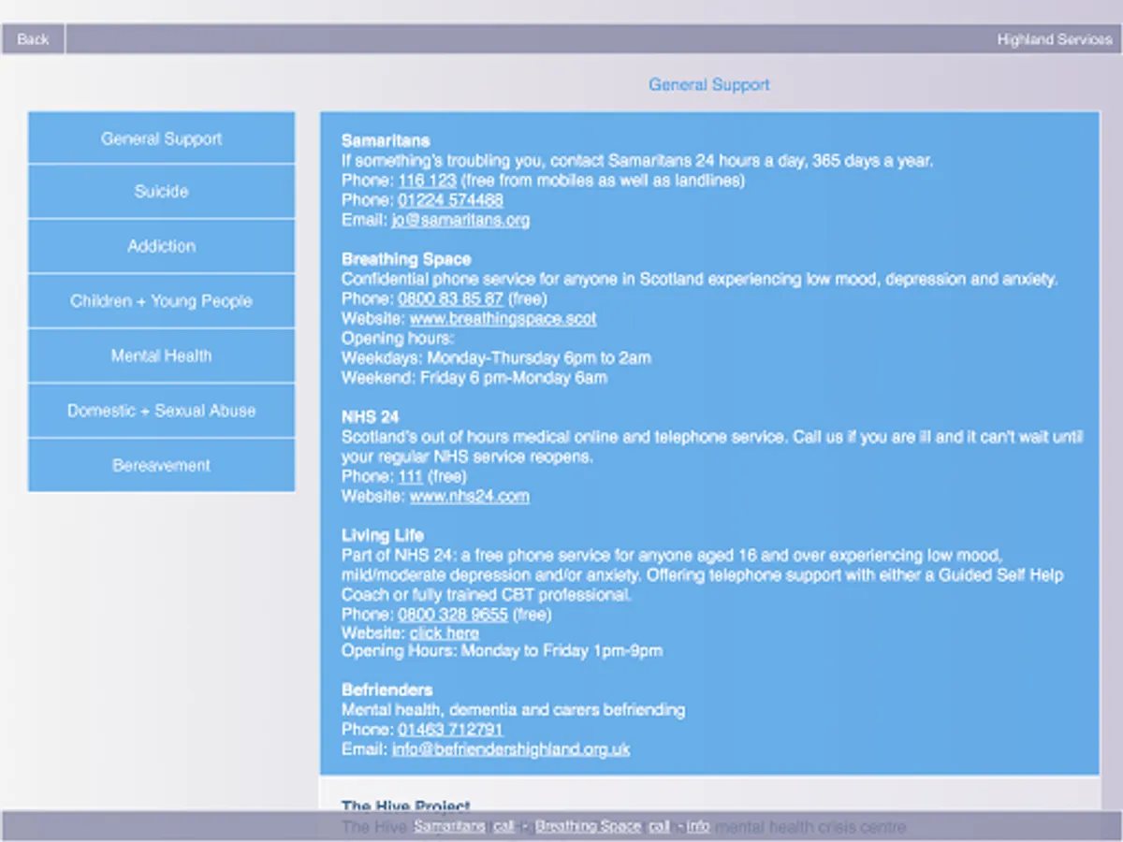Click the Living Life bold heading
Image resolution: width=1123 pixels, height=842 pixels.
383,535
